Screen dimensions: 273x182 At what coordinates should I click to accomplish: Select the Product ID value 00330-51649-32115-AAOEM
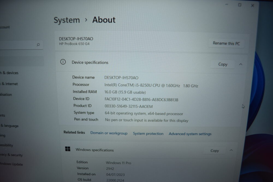129,106
